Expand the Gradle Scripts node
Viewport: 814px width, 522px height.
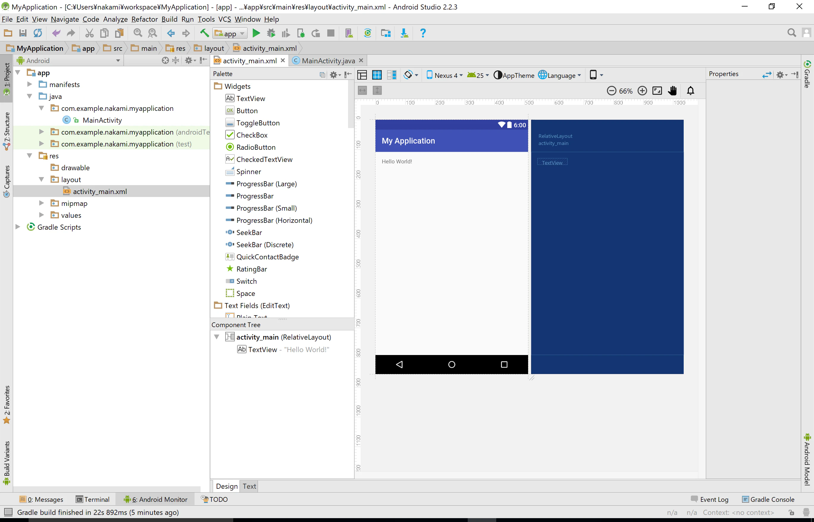18,227
